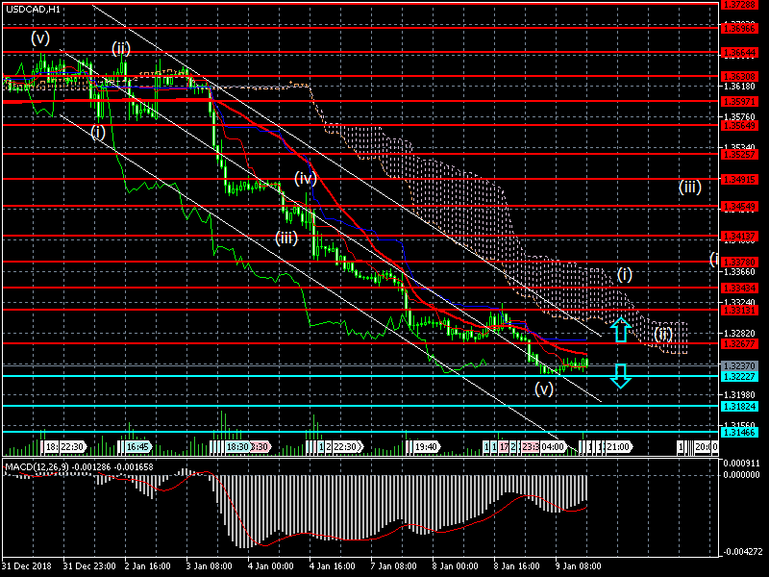Click the 4 Jan 00:00 time axis label
Screen dimensions: 769x577
coord(271,565)
